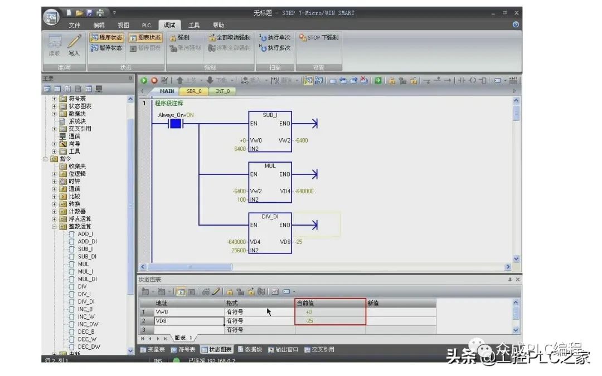
Task: Open the 工具 ribbon tab
Action: (x=193, y=25)
